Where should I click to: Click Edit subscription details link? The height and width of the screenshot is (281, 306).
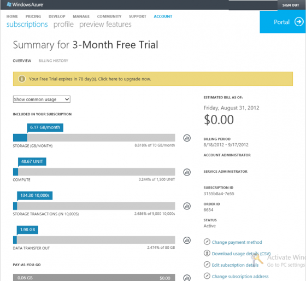(235, 265)
